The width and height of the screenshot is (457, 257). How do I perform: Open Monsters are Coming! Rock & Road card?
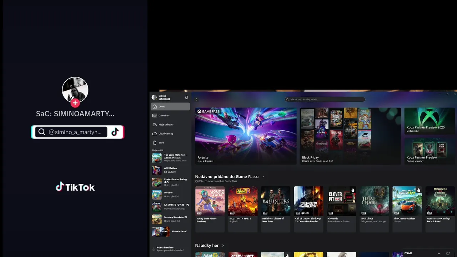click(440, 209)
